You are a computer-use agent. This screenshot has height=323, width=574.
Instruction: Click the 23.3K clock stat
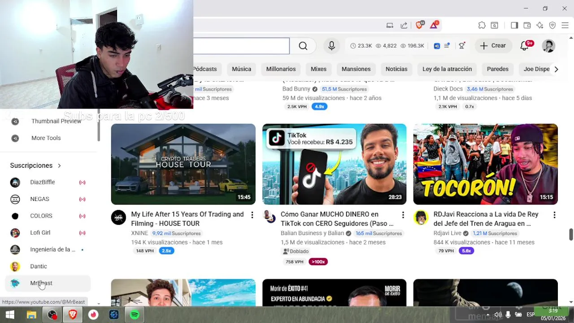(361, 46)
